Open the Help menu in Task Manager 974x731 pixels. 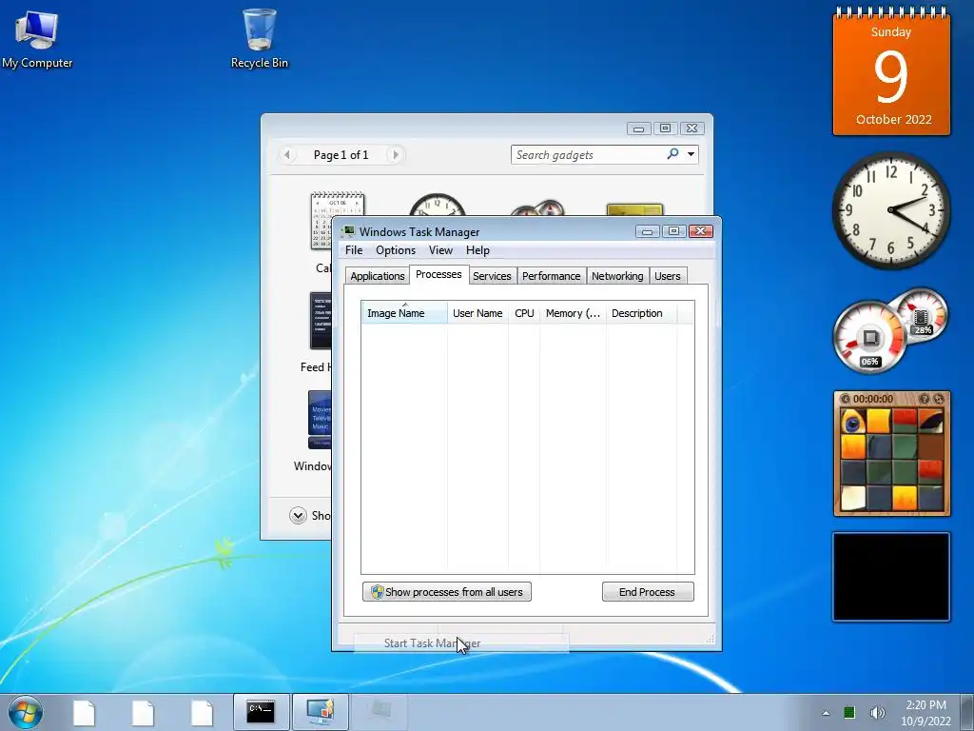click(477, 250)
